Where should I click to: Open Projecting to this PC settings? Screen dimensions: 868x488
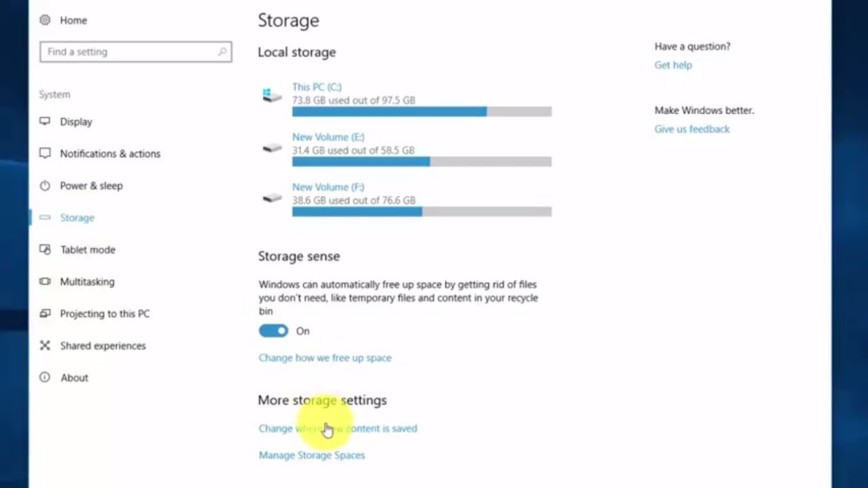coord(104,314)
